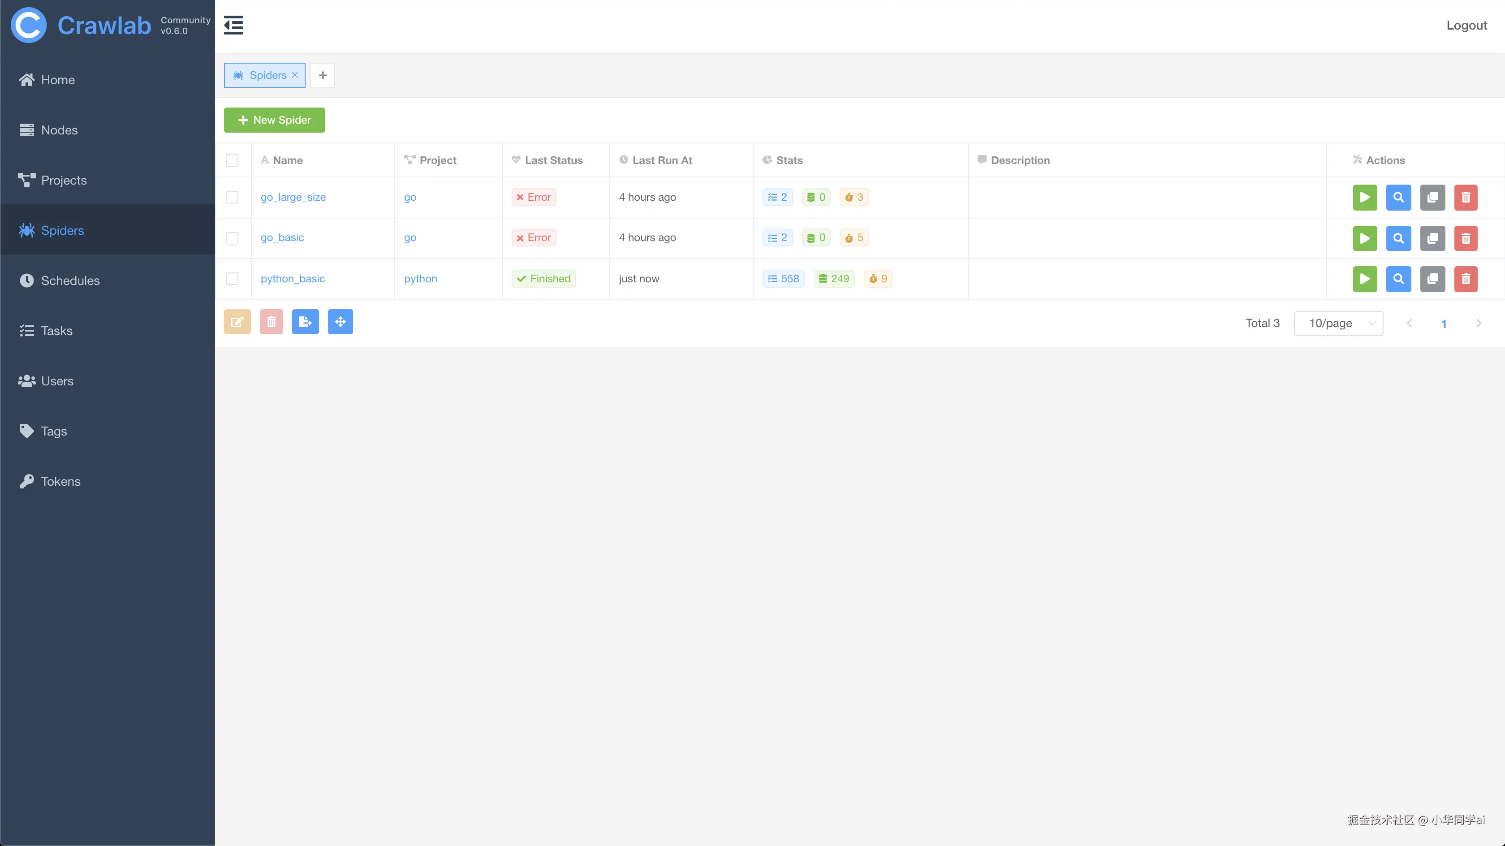Open Schedules in the sidebar
The width and height of the screenshot is (1505, 846).
pyautogui.click(x=70, y=281)
